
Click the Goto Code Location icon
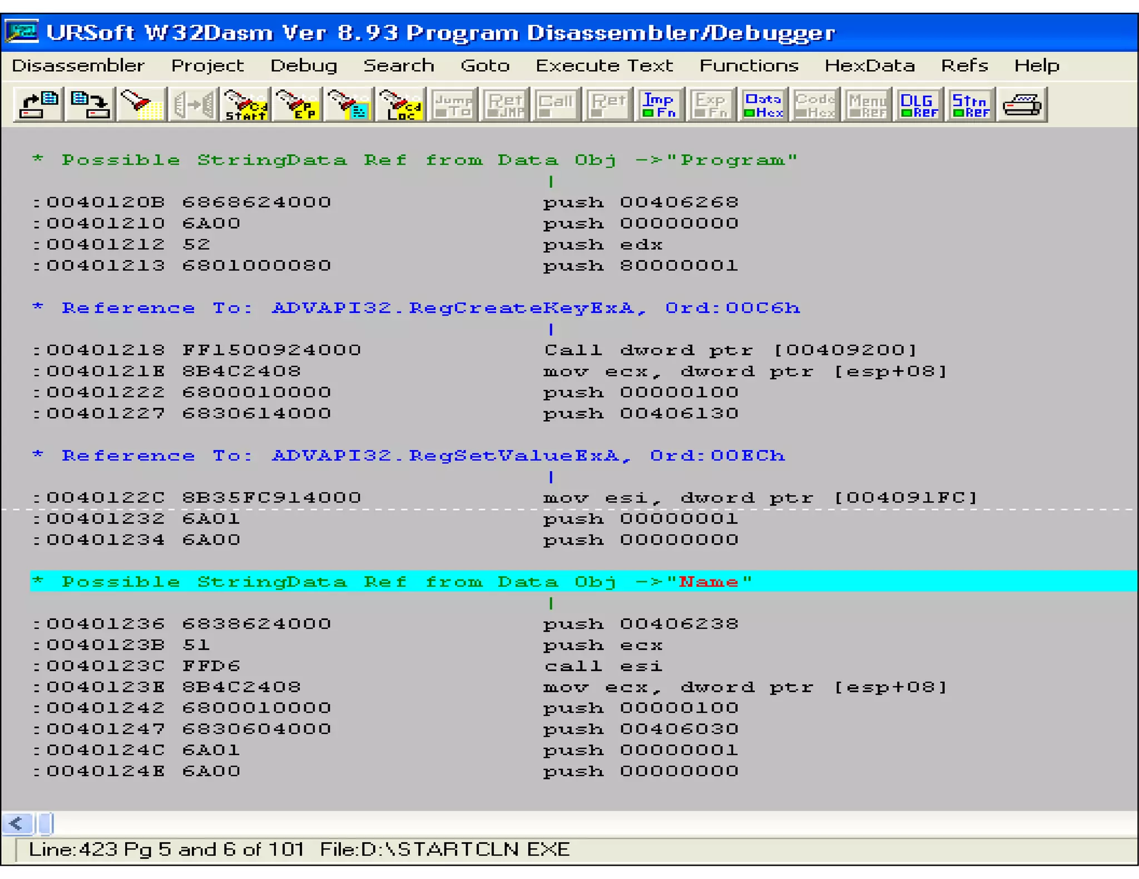(x=401, y=104)
